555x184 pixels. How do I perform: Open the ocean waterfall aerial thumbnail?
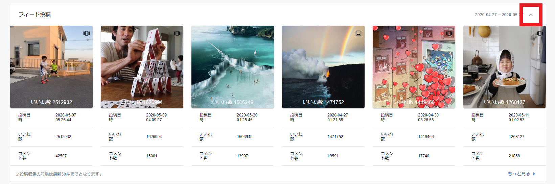click(233, 64)
